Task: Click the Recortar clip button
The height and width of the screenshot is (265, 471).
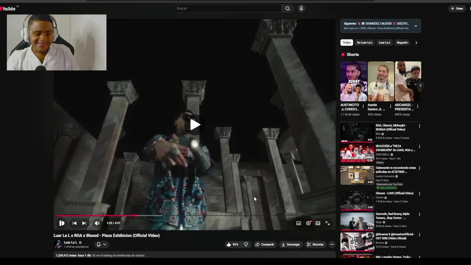Action: pyautogui.click(x=315, y=244)
